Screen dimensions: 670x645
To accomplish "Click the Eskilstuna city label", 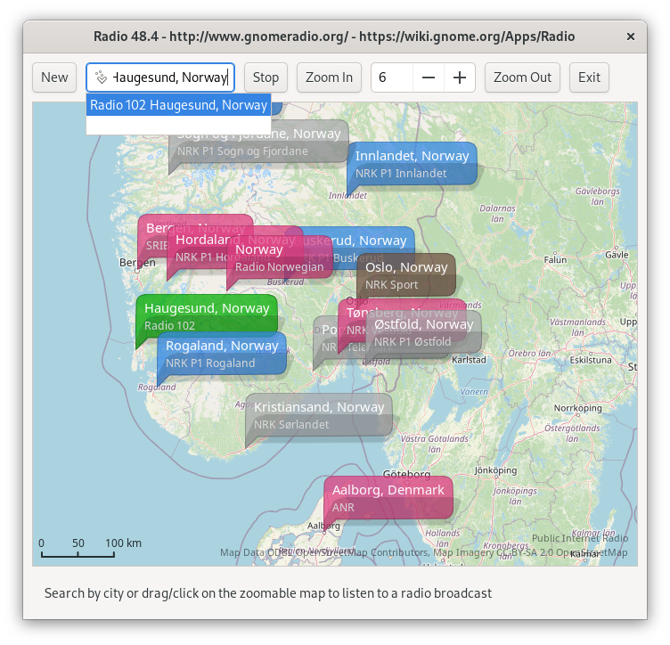I will 591,360.
